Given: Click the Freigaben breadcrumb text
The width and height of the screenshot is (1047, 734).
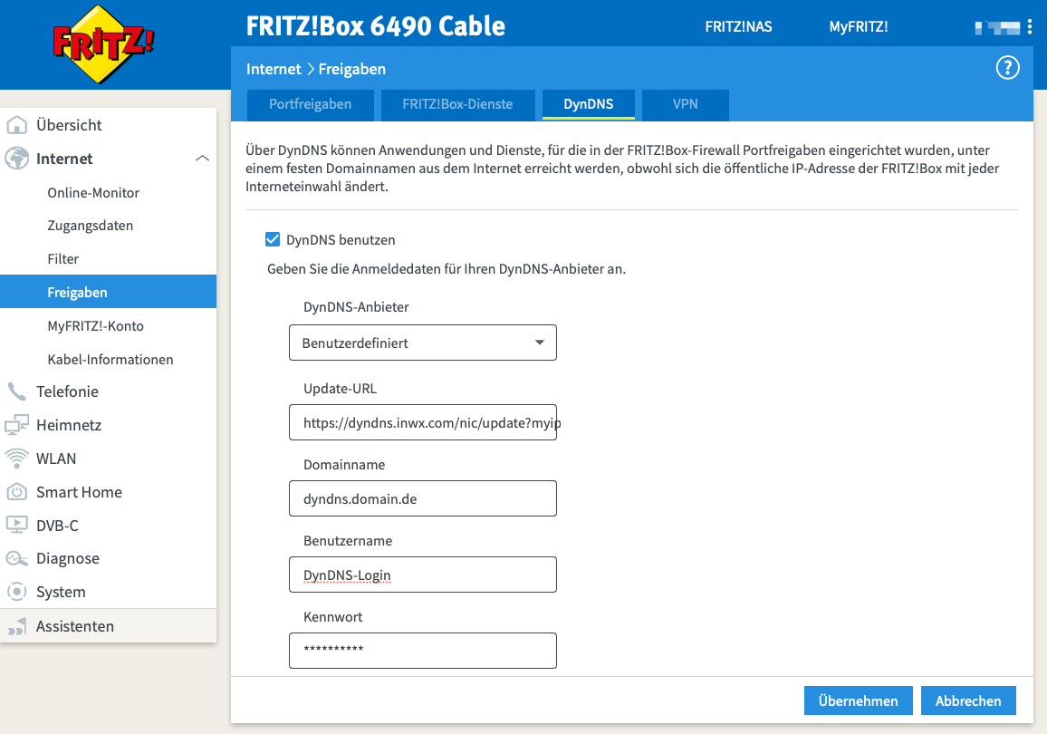Looking at the screenshot, I should (x=352, y=69).
